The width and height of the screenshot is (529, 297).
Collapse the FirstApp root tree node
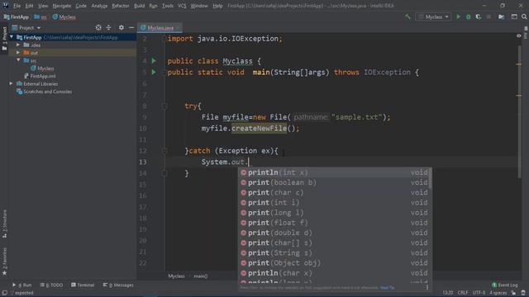pyautogui.click(x=12, y=37)
